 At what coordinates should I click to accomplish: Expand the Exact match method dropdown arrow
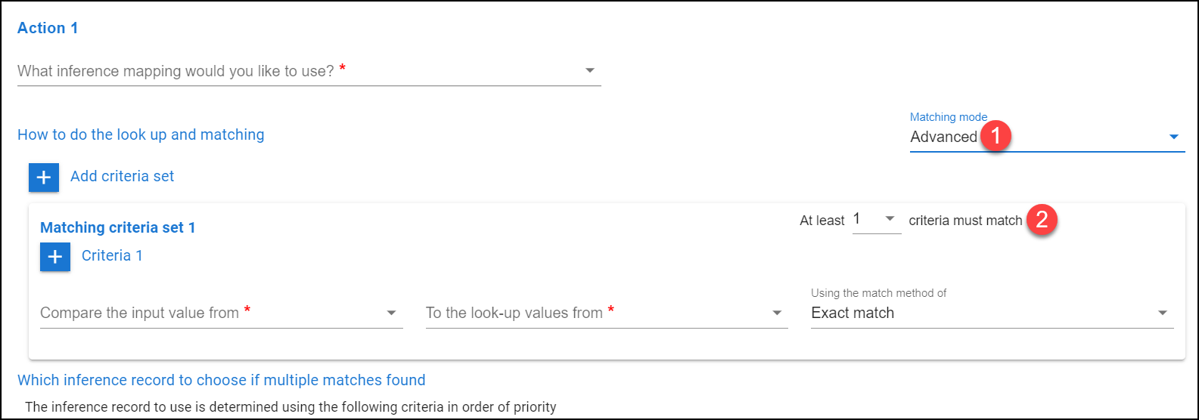[x=1163, y=313]
